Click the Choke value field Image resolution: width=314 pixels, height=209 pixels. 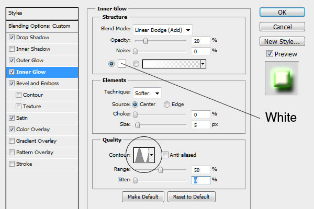200,114
